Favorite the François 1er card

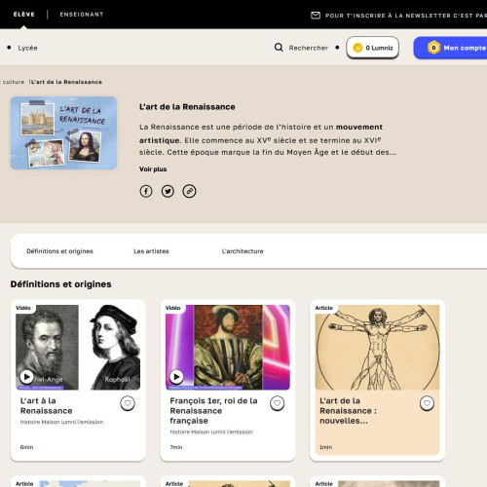[x=278, y=403]
